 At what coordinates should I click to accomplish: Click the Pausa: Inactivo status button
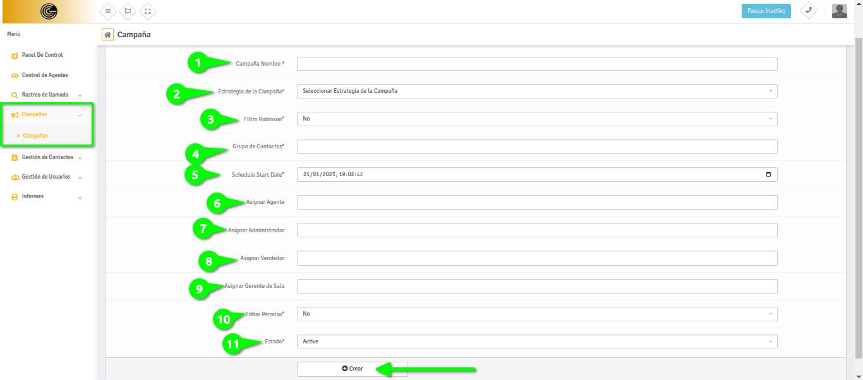pyautogui.click(x=766, y=11)
